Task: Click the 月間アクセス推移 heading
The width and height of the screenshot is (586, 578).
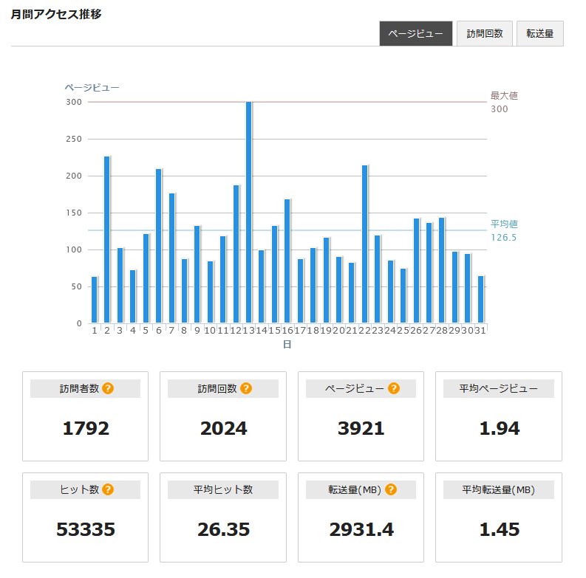Action: coord(56,14)
